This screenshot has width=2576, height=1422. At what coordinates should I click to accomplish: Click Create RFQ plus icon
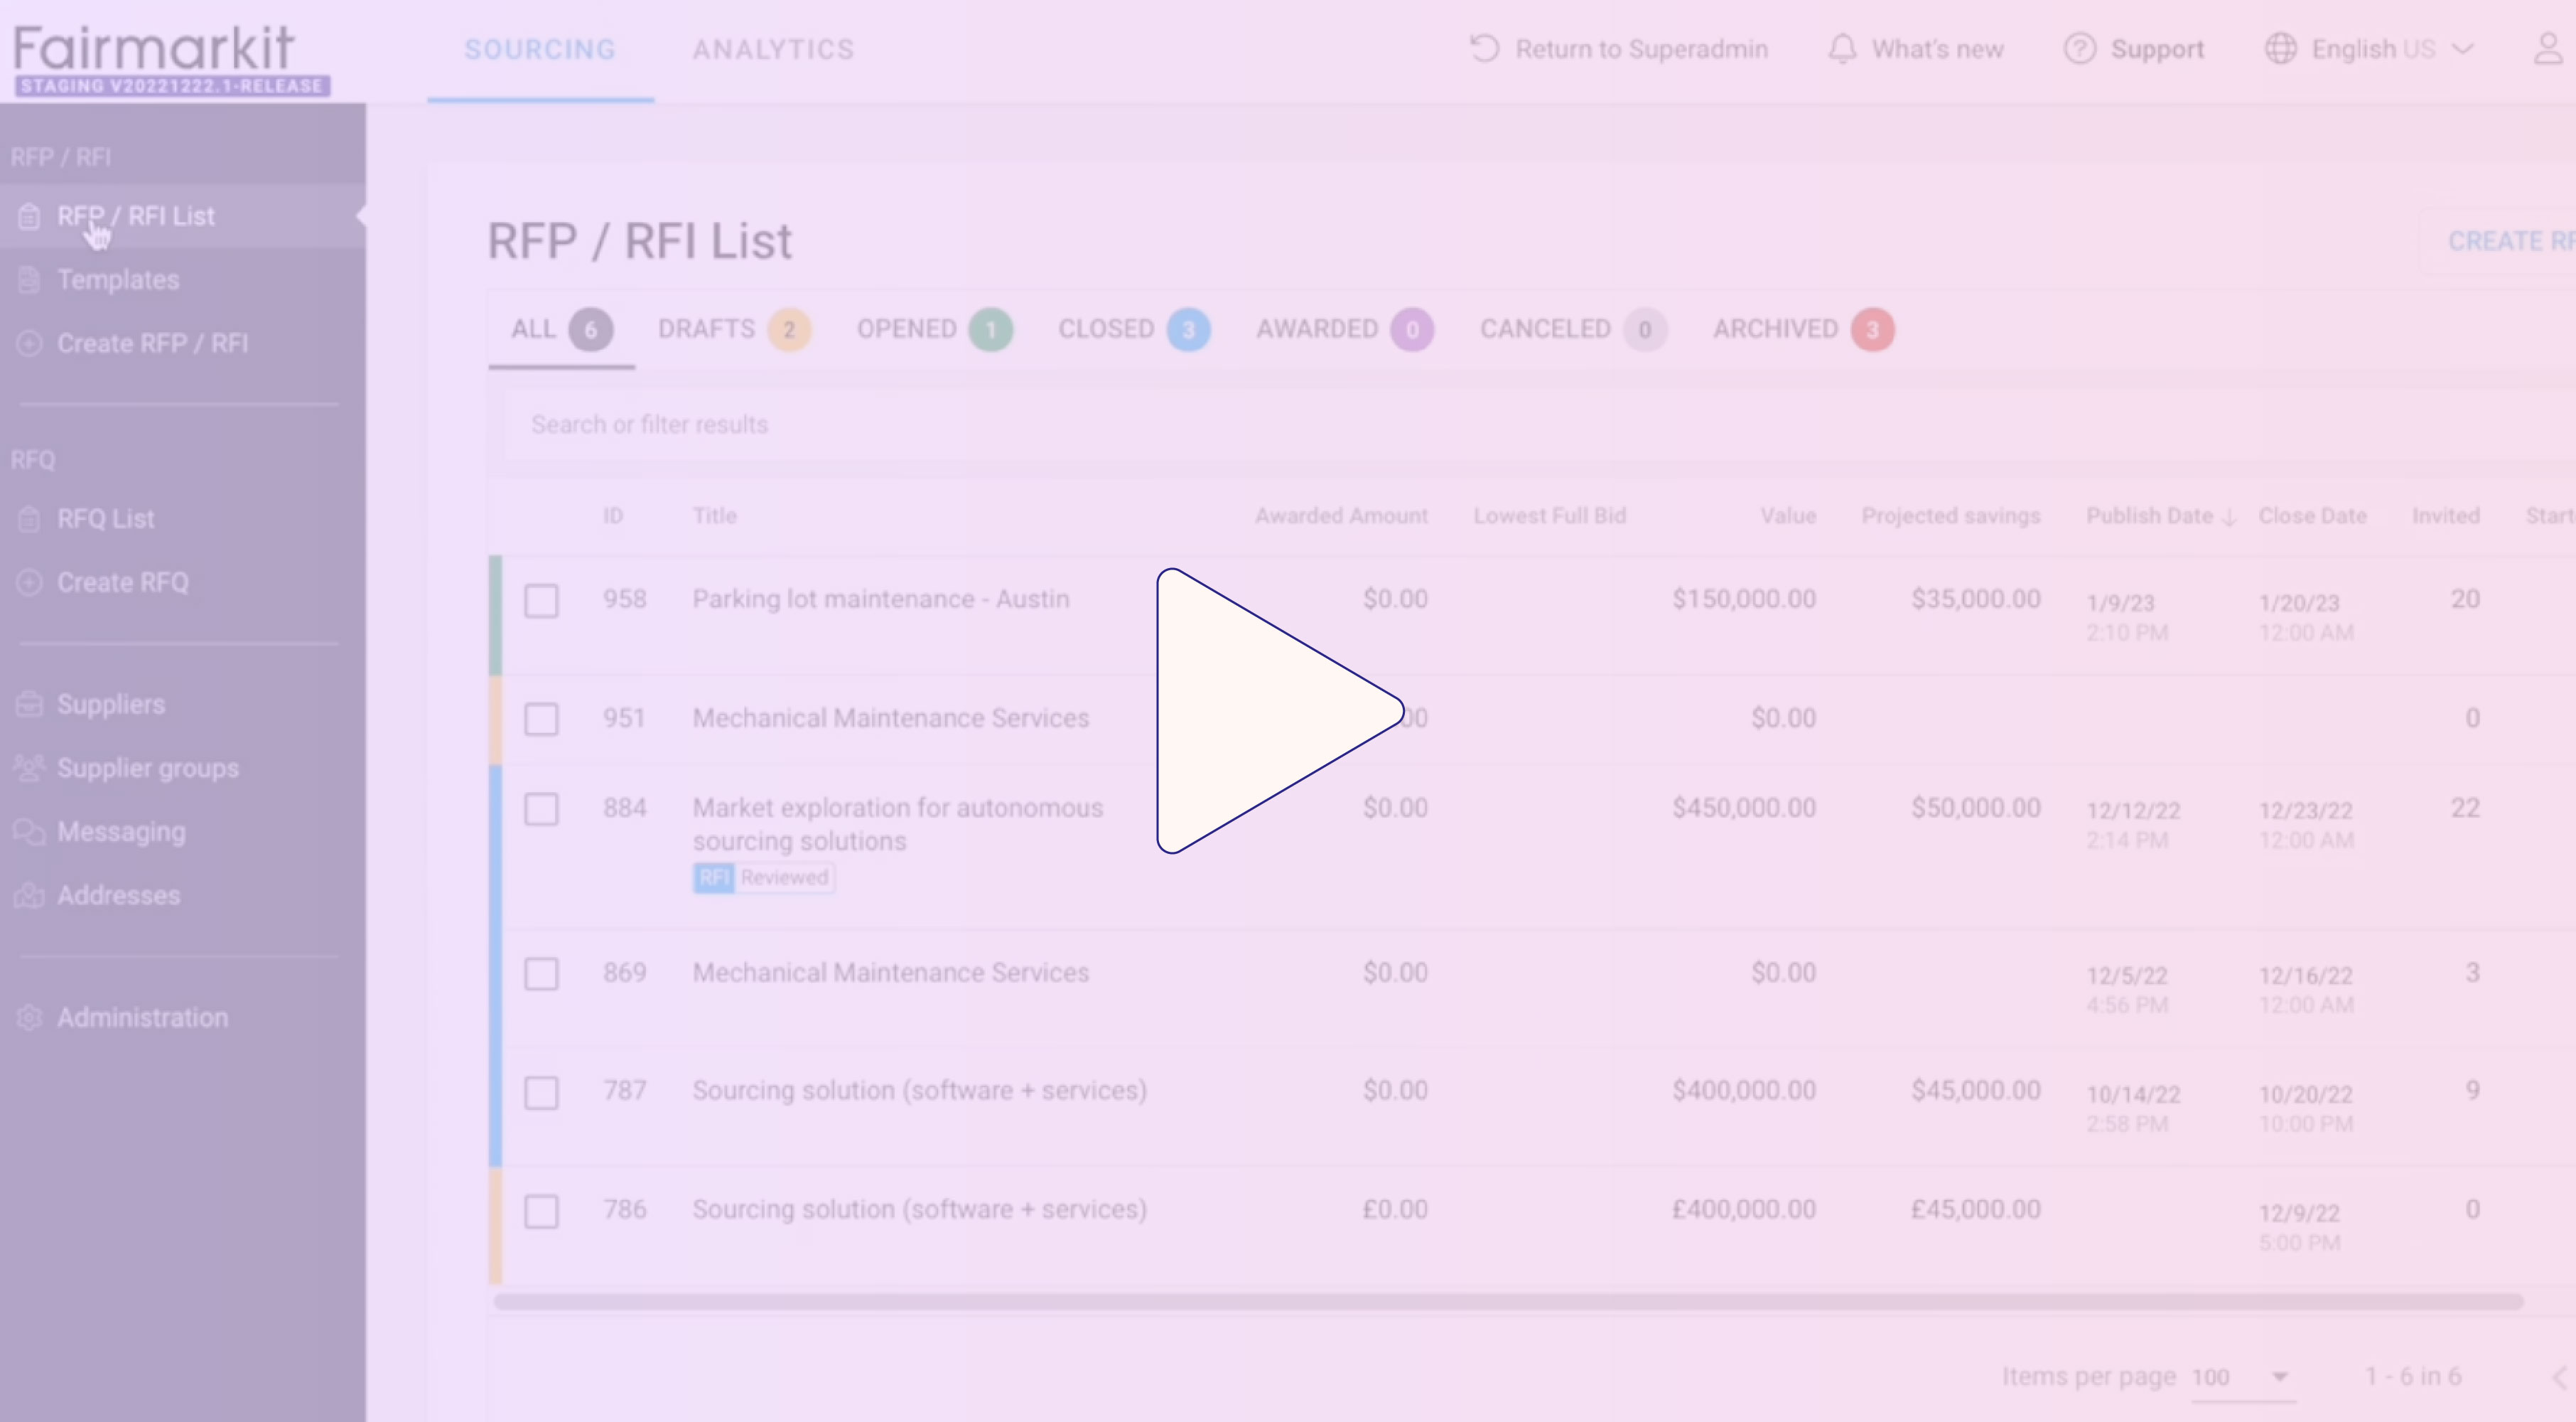pyautogui.click(x=29, y=582)
